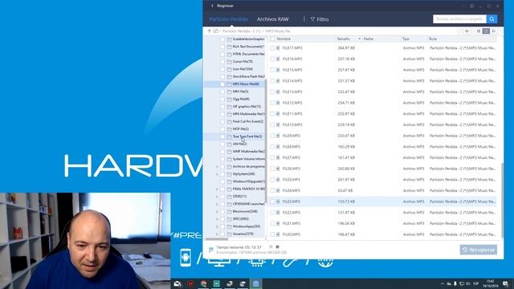Open the Filtro funnel filter
The width and height of the screenshot is (514, 289).
coord(312,19)
